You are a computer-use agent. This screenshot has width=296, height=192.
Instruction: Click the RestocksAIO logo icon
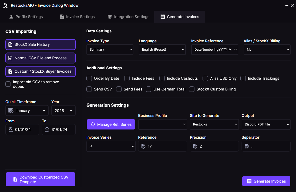pos(5,6)
